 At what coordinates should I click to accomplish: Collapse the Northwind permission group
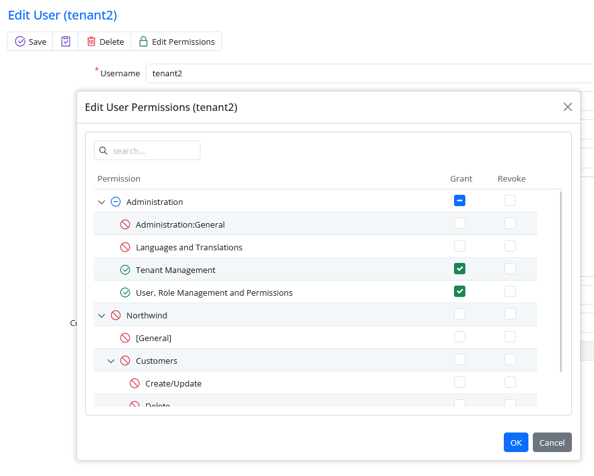(102, 315)
